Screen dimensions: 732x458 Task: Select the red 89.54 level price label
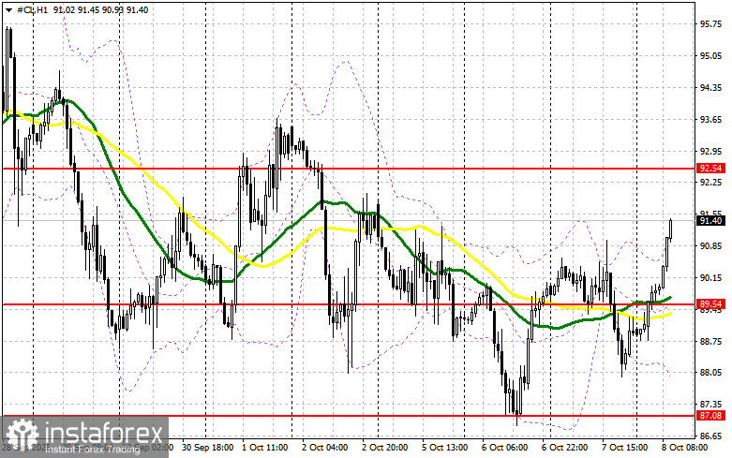(710, 304)
